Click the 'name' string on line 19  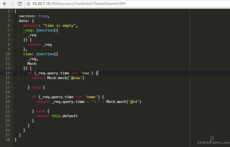91,97
